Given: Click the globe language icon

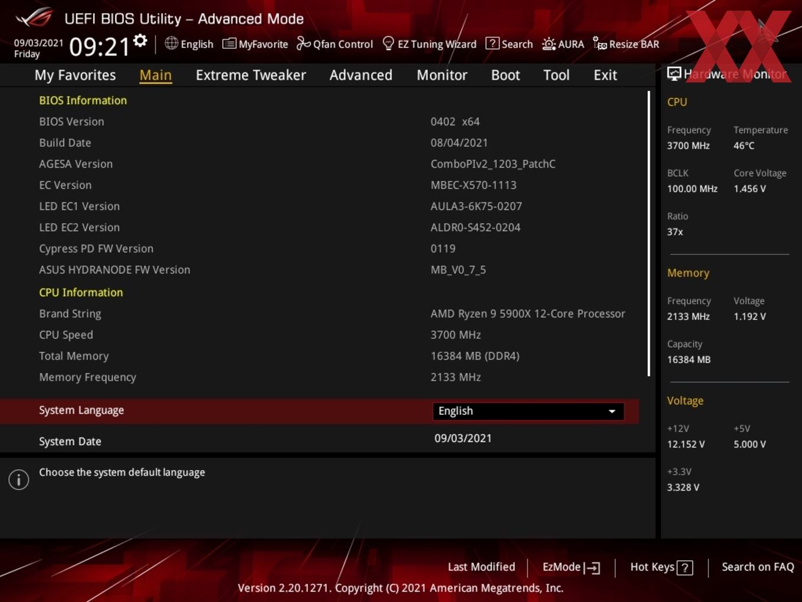Looking at the screenshot, I should click(x=171, y=43).
